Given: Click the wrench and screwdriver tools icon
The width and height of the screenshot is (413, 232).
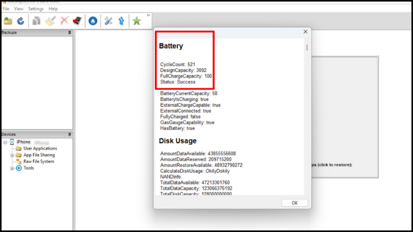Looking at the screenshot, I should 108,21.
